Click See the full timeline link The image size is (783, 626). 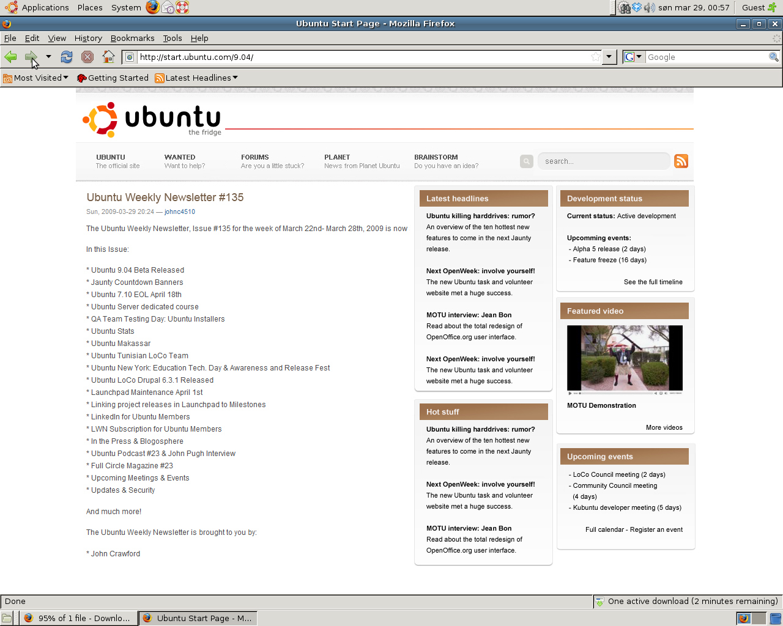coord(653,282)
